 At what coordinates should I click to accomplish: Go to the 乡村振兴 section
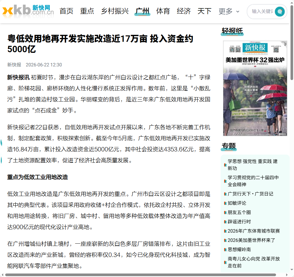115,11
